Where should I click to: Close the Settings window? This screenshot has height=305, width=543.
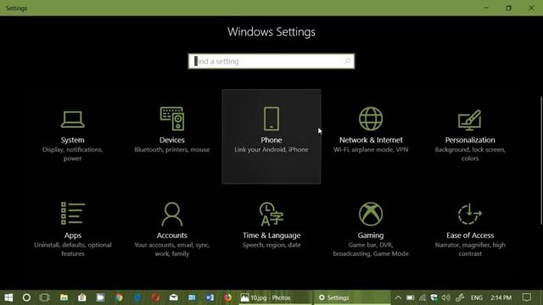pyautogui.click(x=531, y=8)
